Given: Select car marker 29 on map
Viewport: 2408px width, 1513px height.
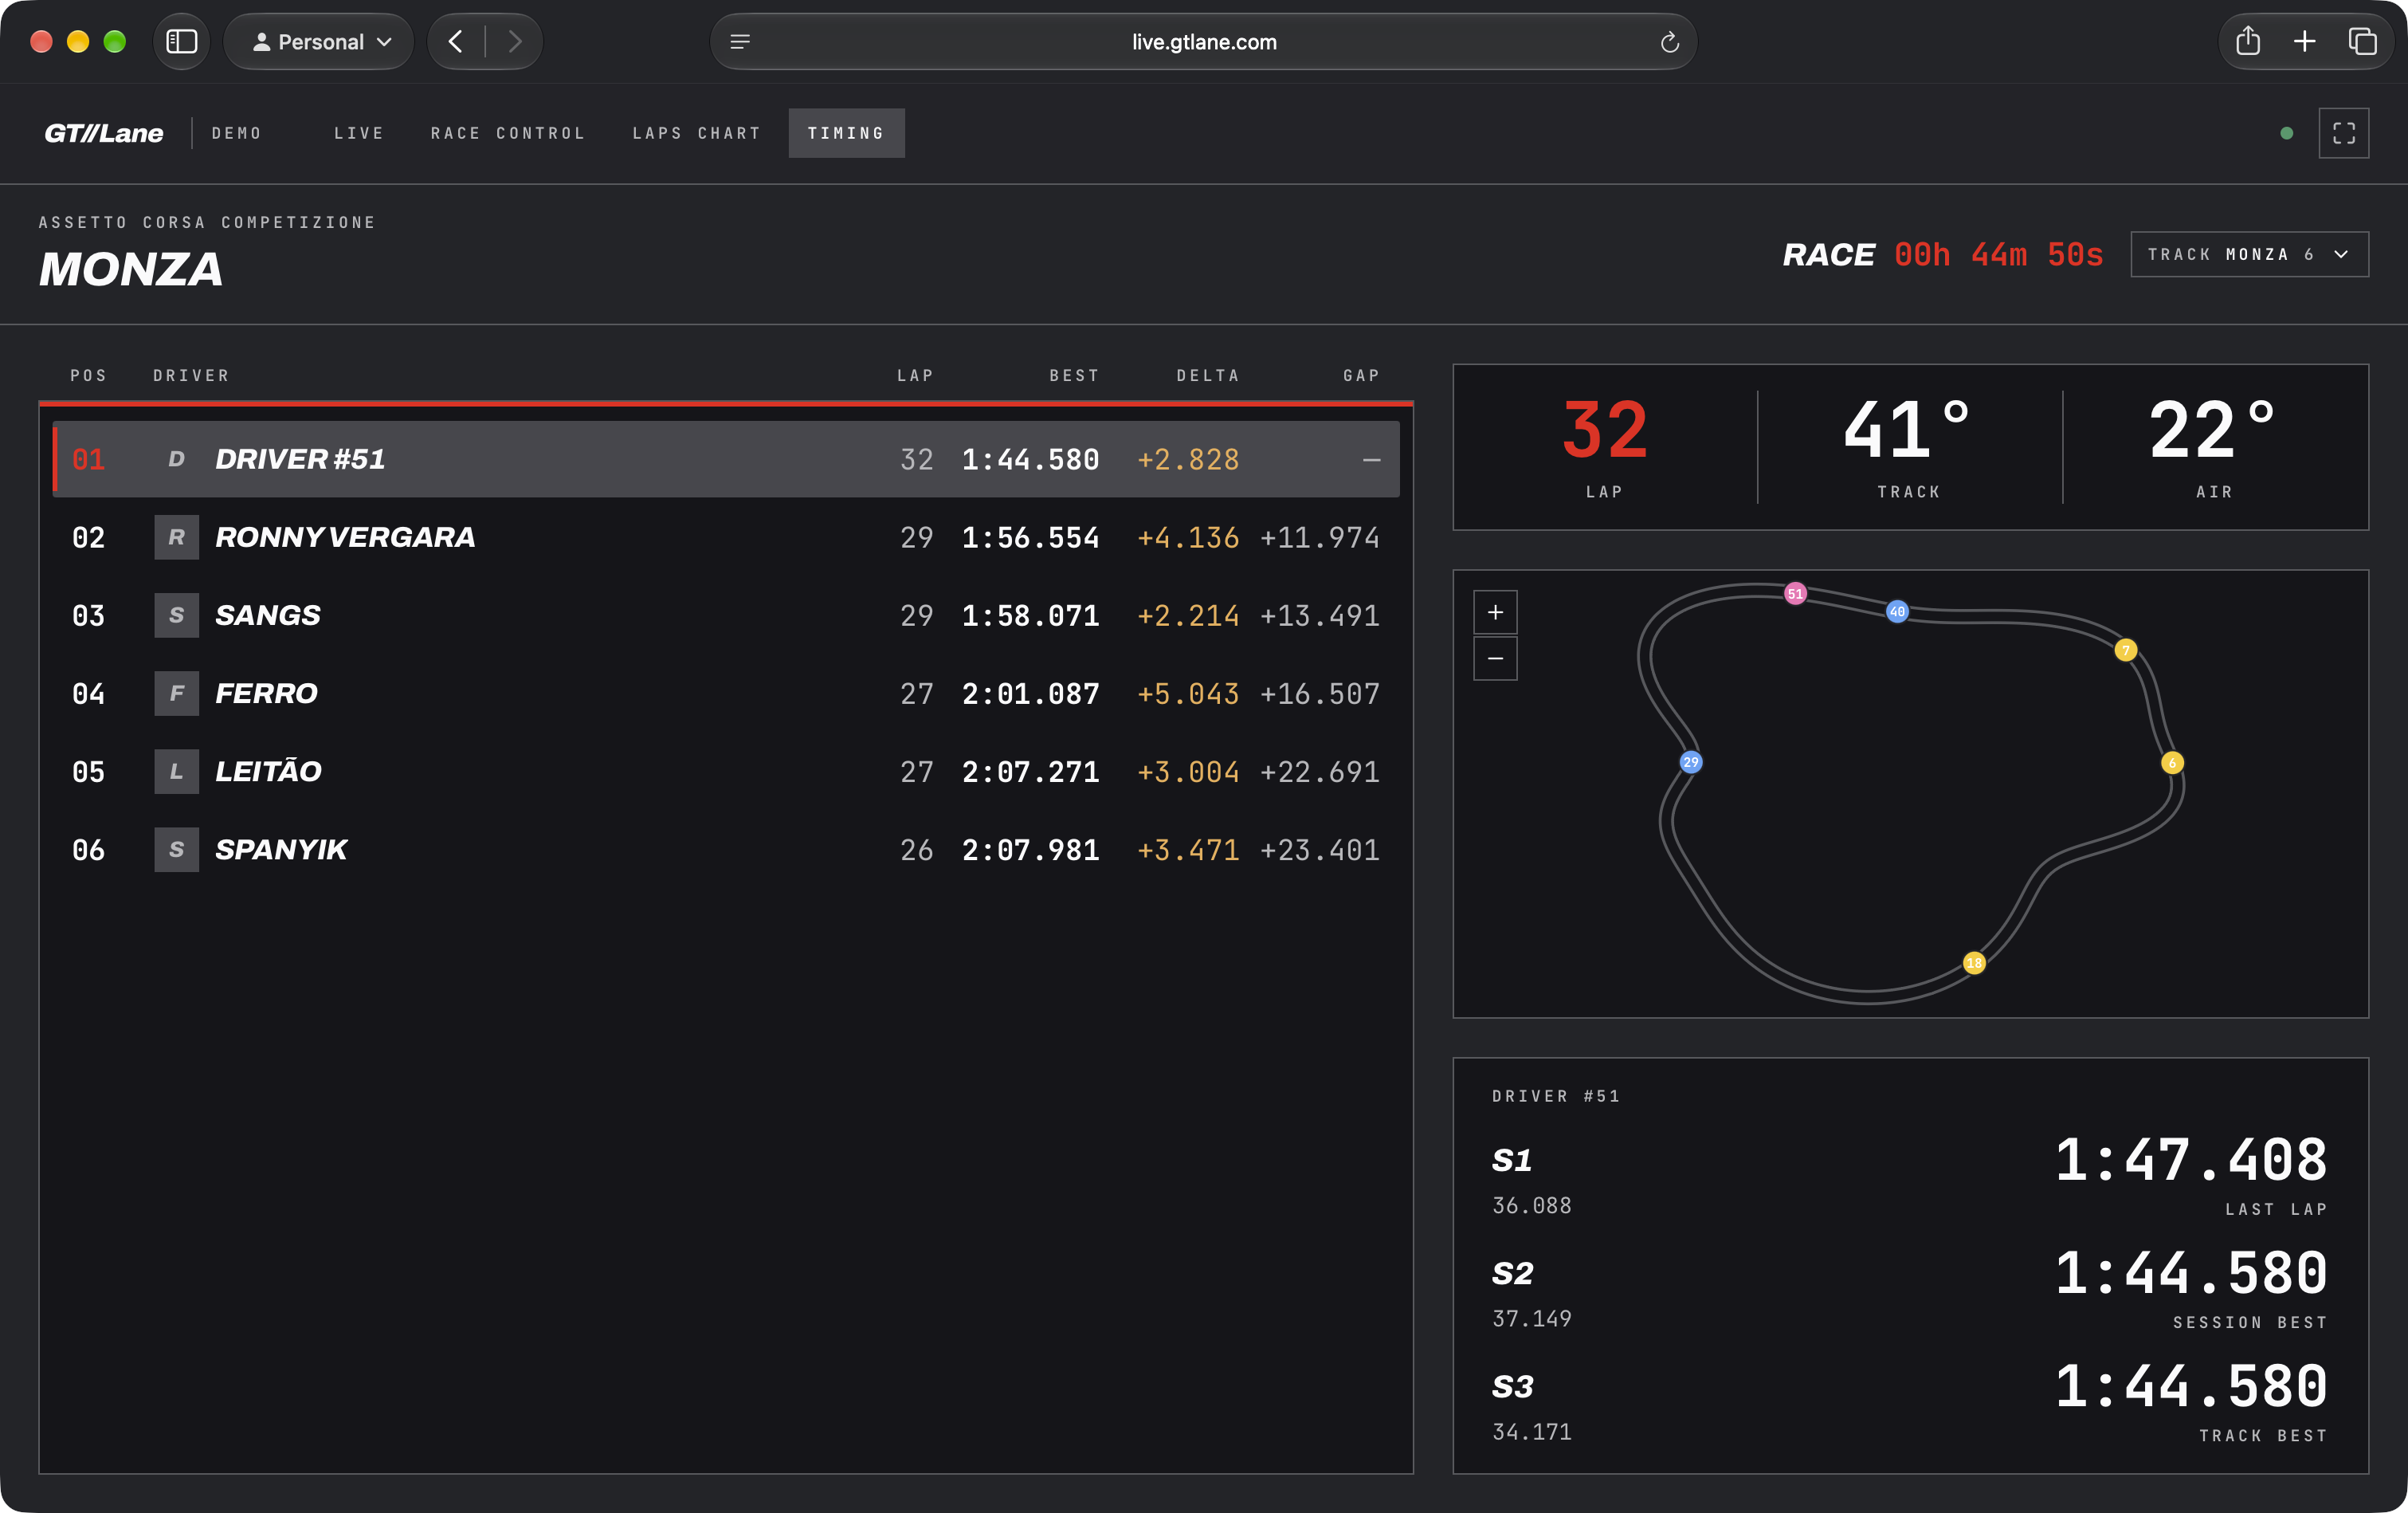Looking at the screenshot, I should pyautogui.click(x=1690, y=761).
